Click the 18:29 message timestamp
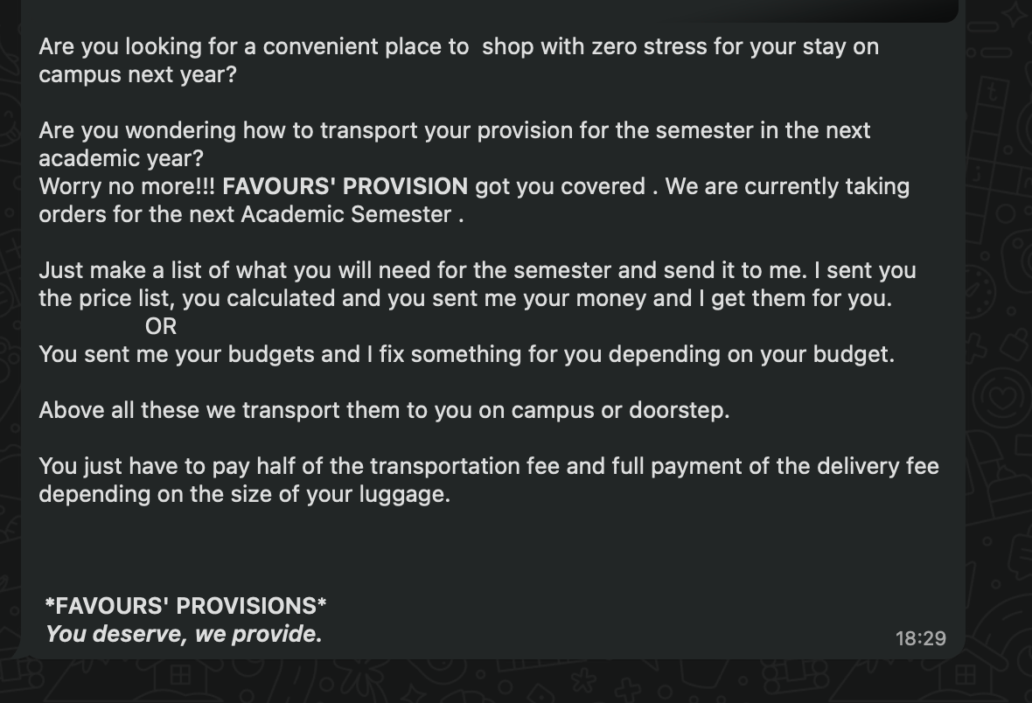The width and height of the screenshot is (1032, 703). 920,638
